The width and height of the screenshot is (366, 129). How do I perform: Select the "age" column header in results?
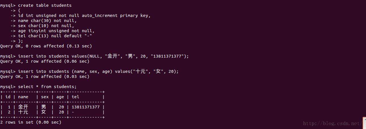pos(60,97)
